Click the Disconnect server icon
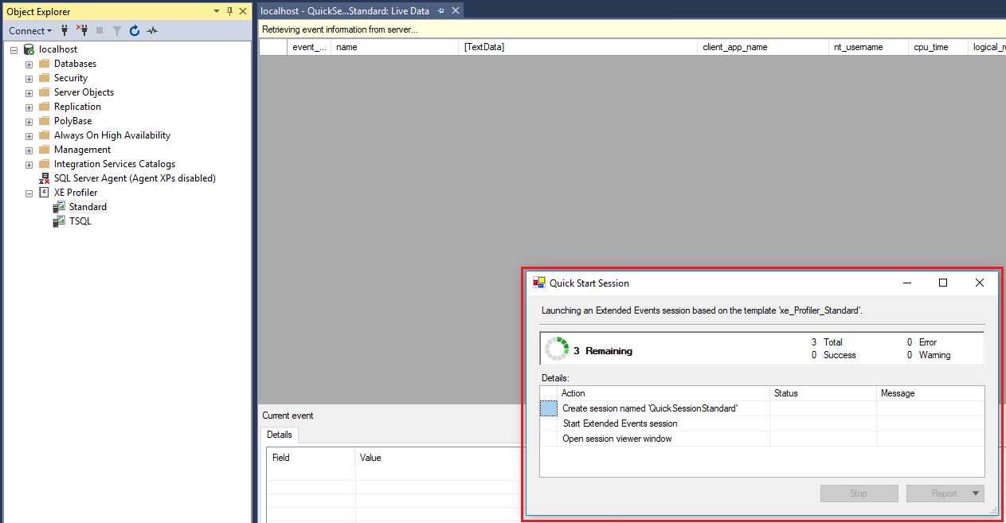This screenshot has width=1006, height=523. tap(84, 30)
